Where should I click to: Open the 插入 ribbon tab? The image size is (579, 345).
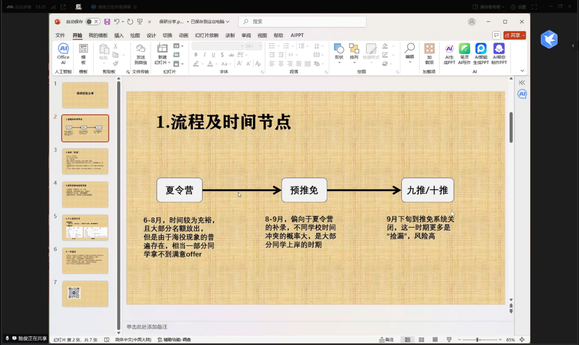(x=119, y=36)
